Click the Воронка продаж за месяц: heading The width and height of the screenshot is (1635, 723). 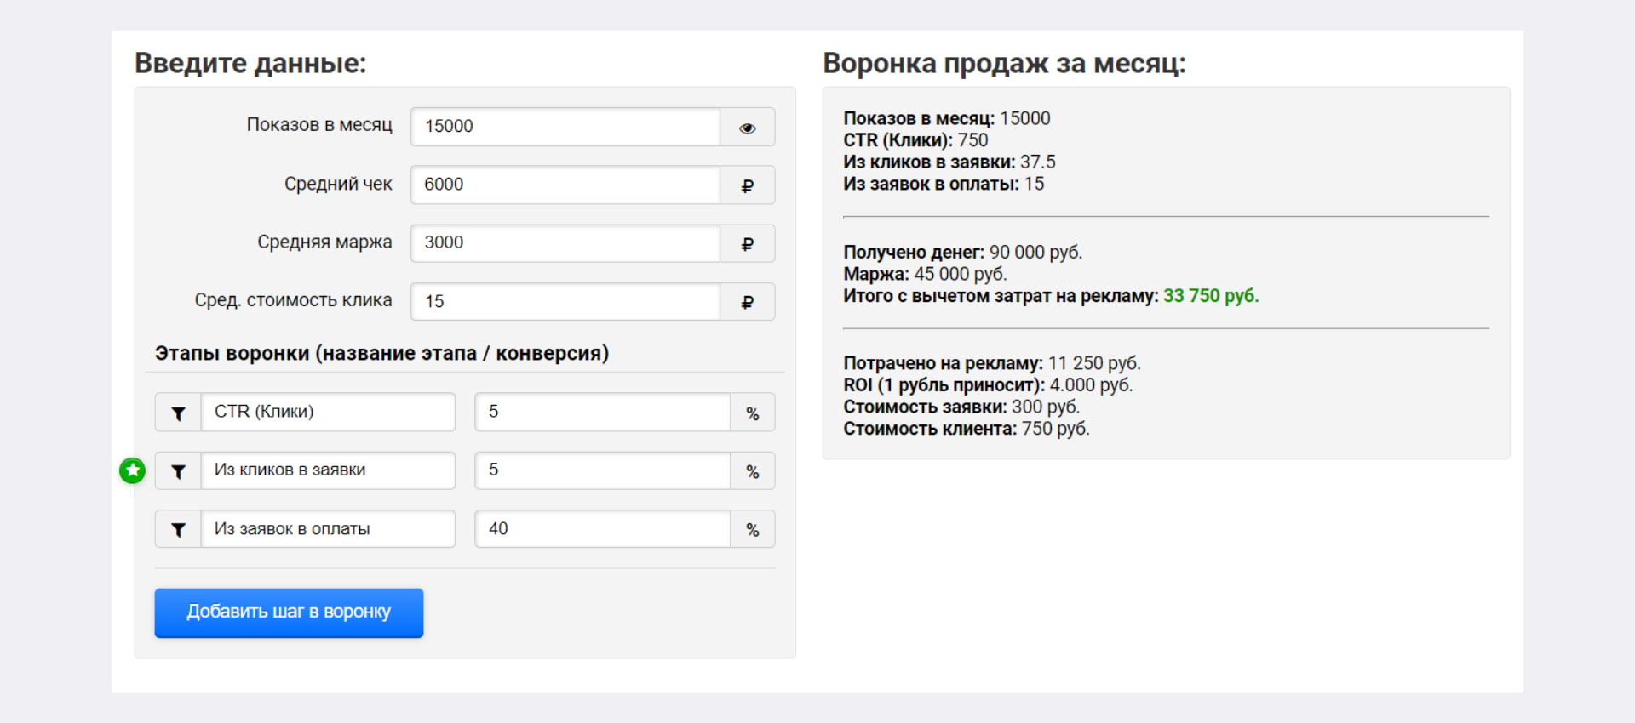1004,63
